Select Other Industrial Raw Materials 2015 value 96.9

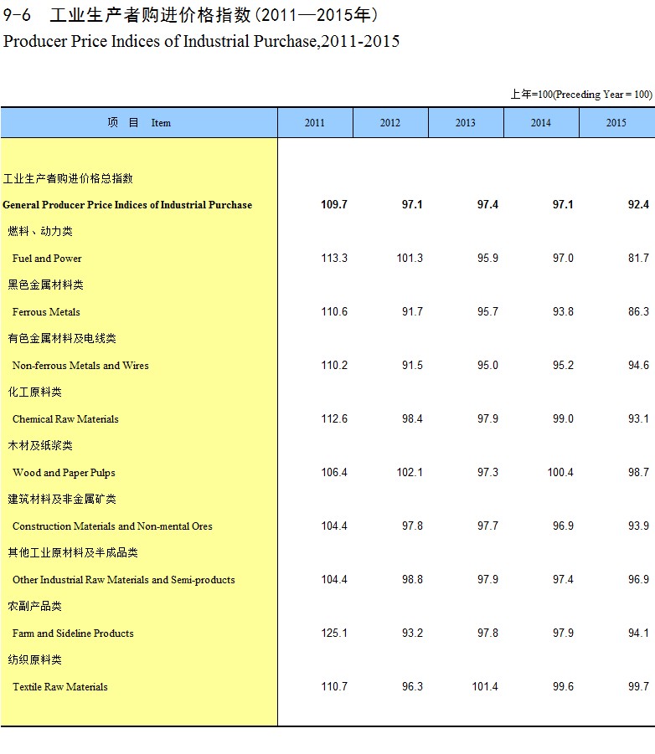pyautogui.click(x=638, y=579)
